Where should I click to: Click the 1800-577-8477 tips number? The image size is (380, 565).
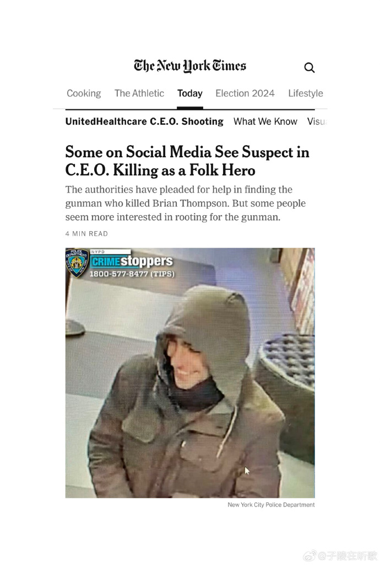[x=132, y=274]
